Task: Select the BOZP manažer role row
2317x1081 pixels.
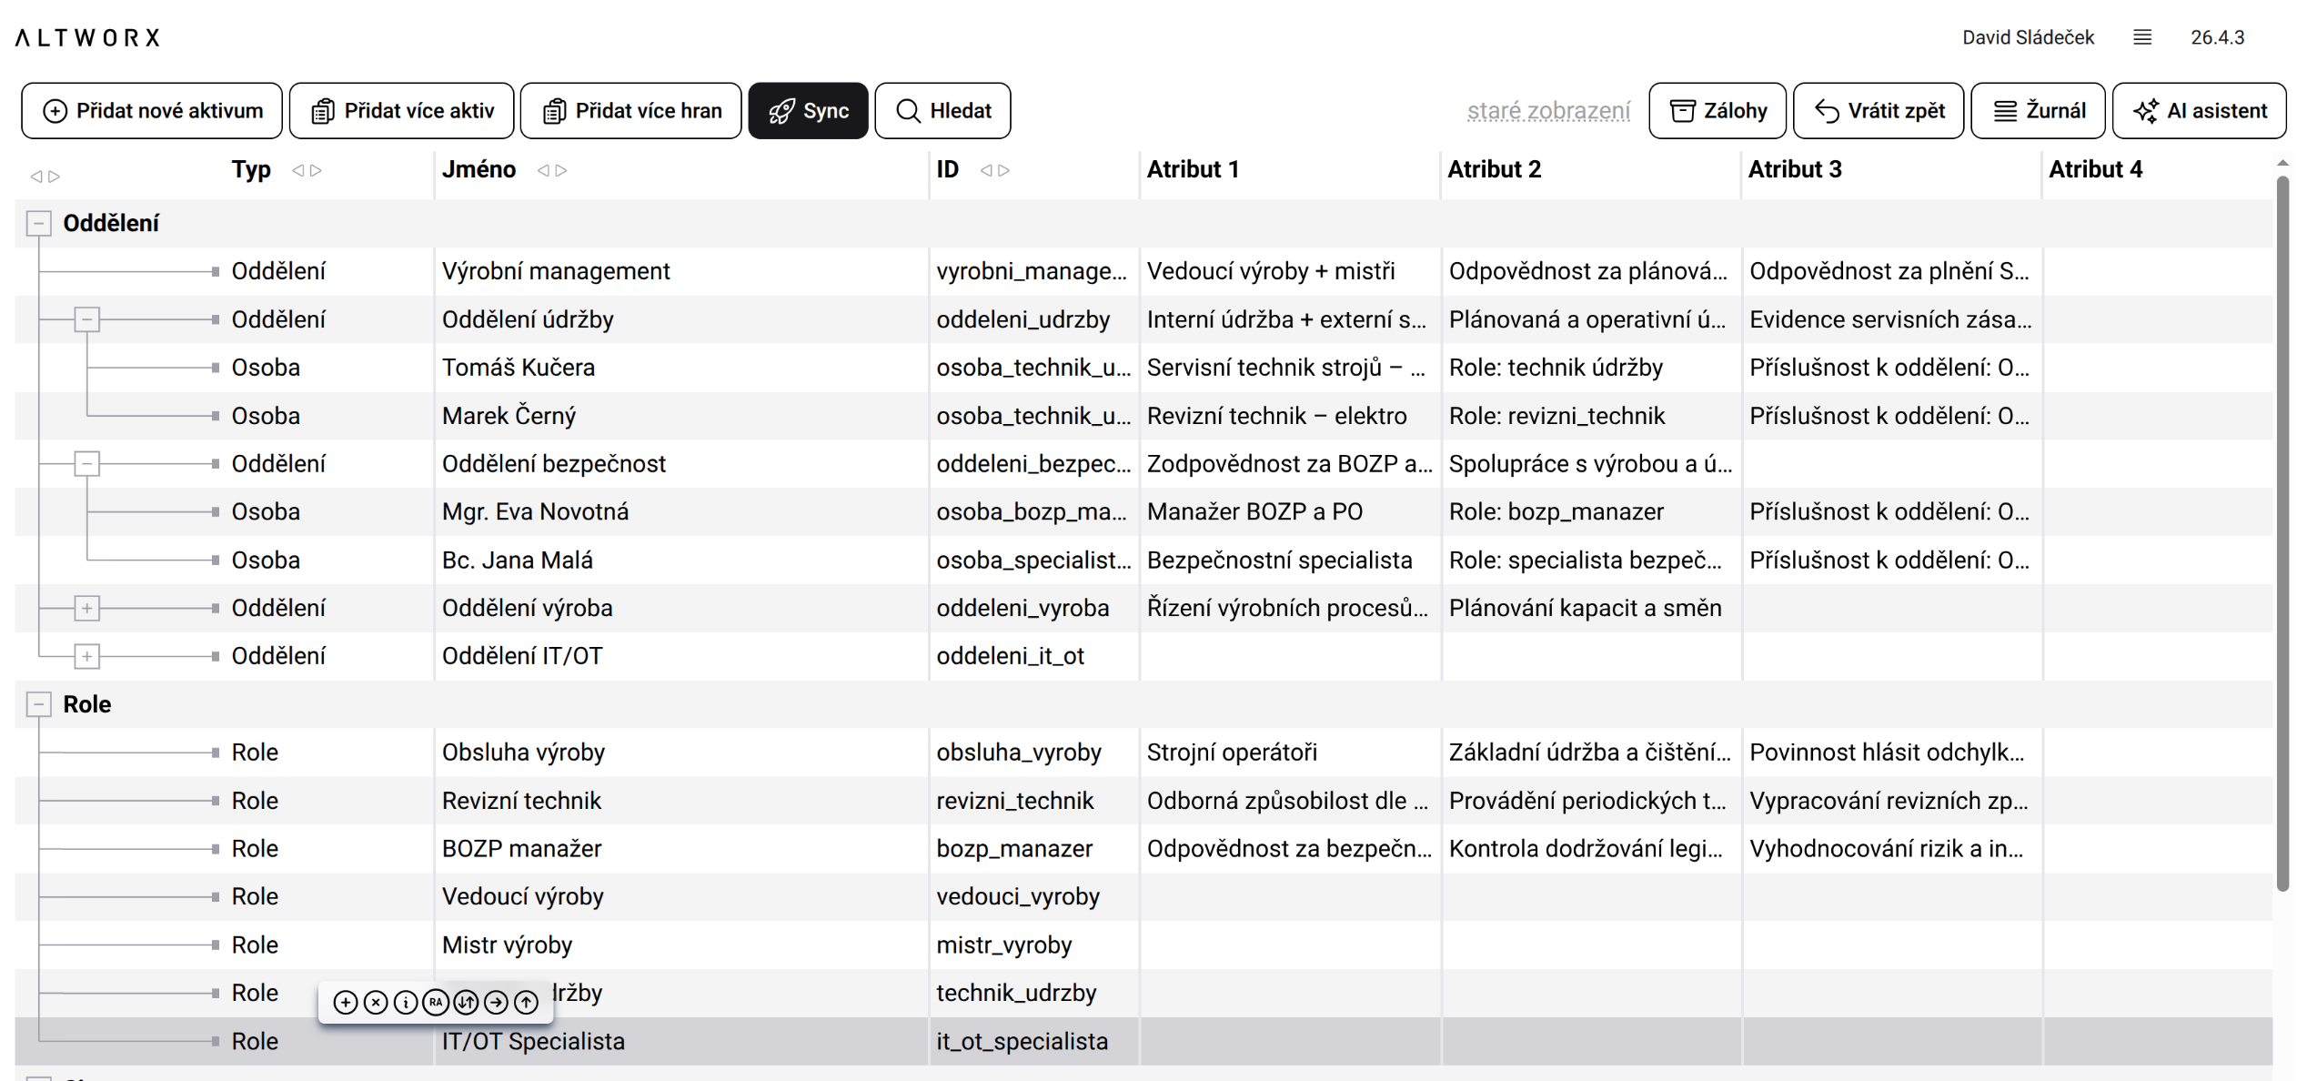Action: tap(521, 849)
